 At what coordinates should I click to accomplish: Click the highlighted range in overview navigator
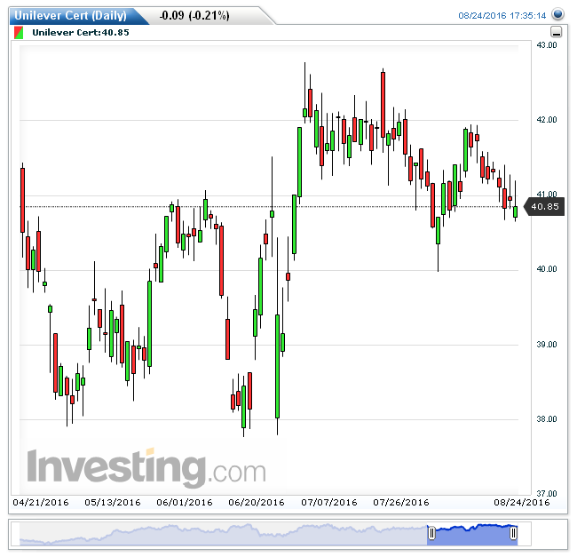472,535
